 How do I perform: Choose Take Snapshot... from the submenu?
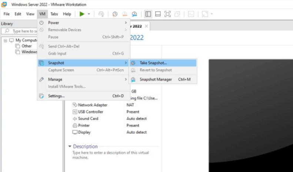(163, 63)
